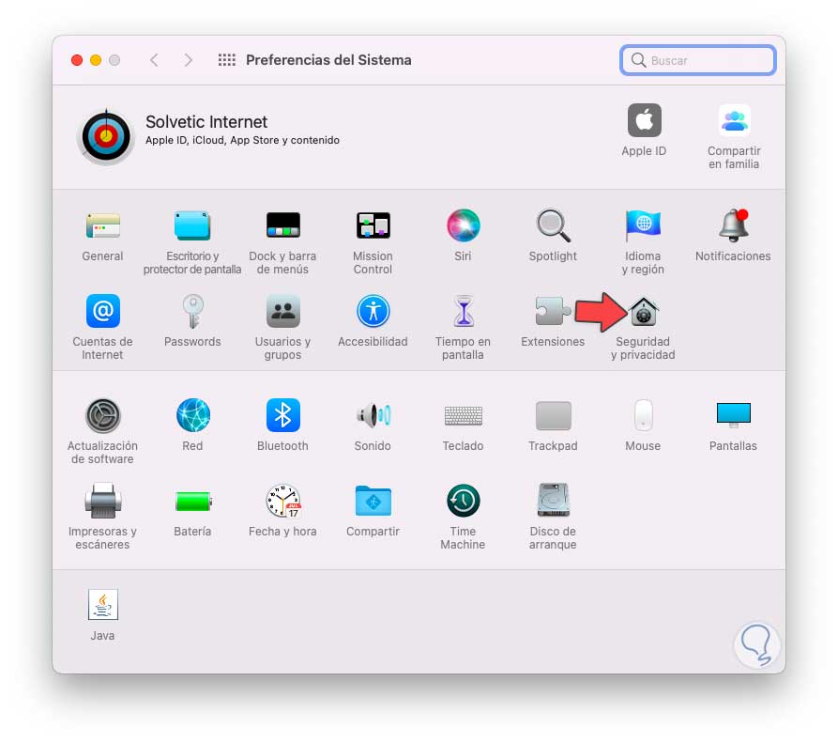The height and width of the screenshot is (743, 838).
Task: Show all preferences with grid button
Action: pos(226,60)
